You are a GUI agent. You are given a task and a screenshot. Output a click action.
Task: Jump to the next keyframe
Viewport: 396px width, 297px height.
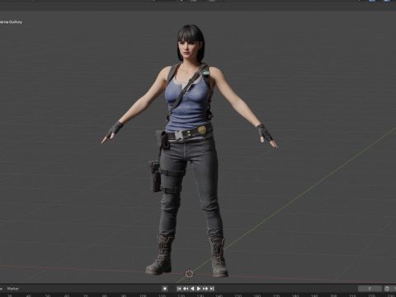(x=205, y=289)
